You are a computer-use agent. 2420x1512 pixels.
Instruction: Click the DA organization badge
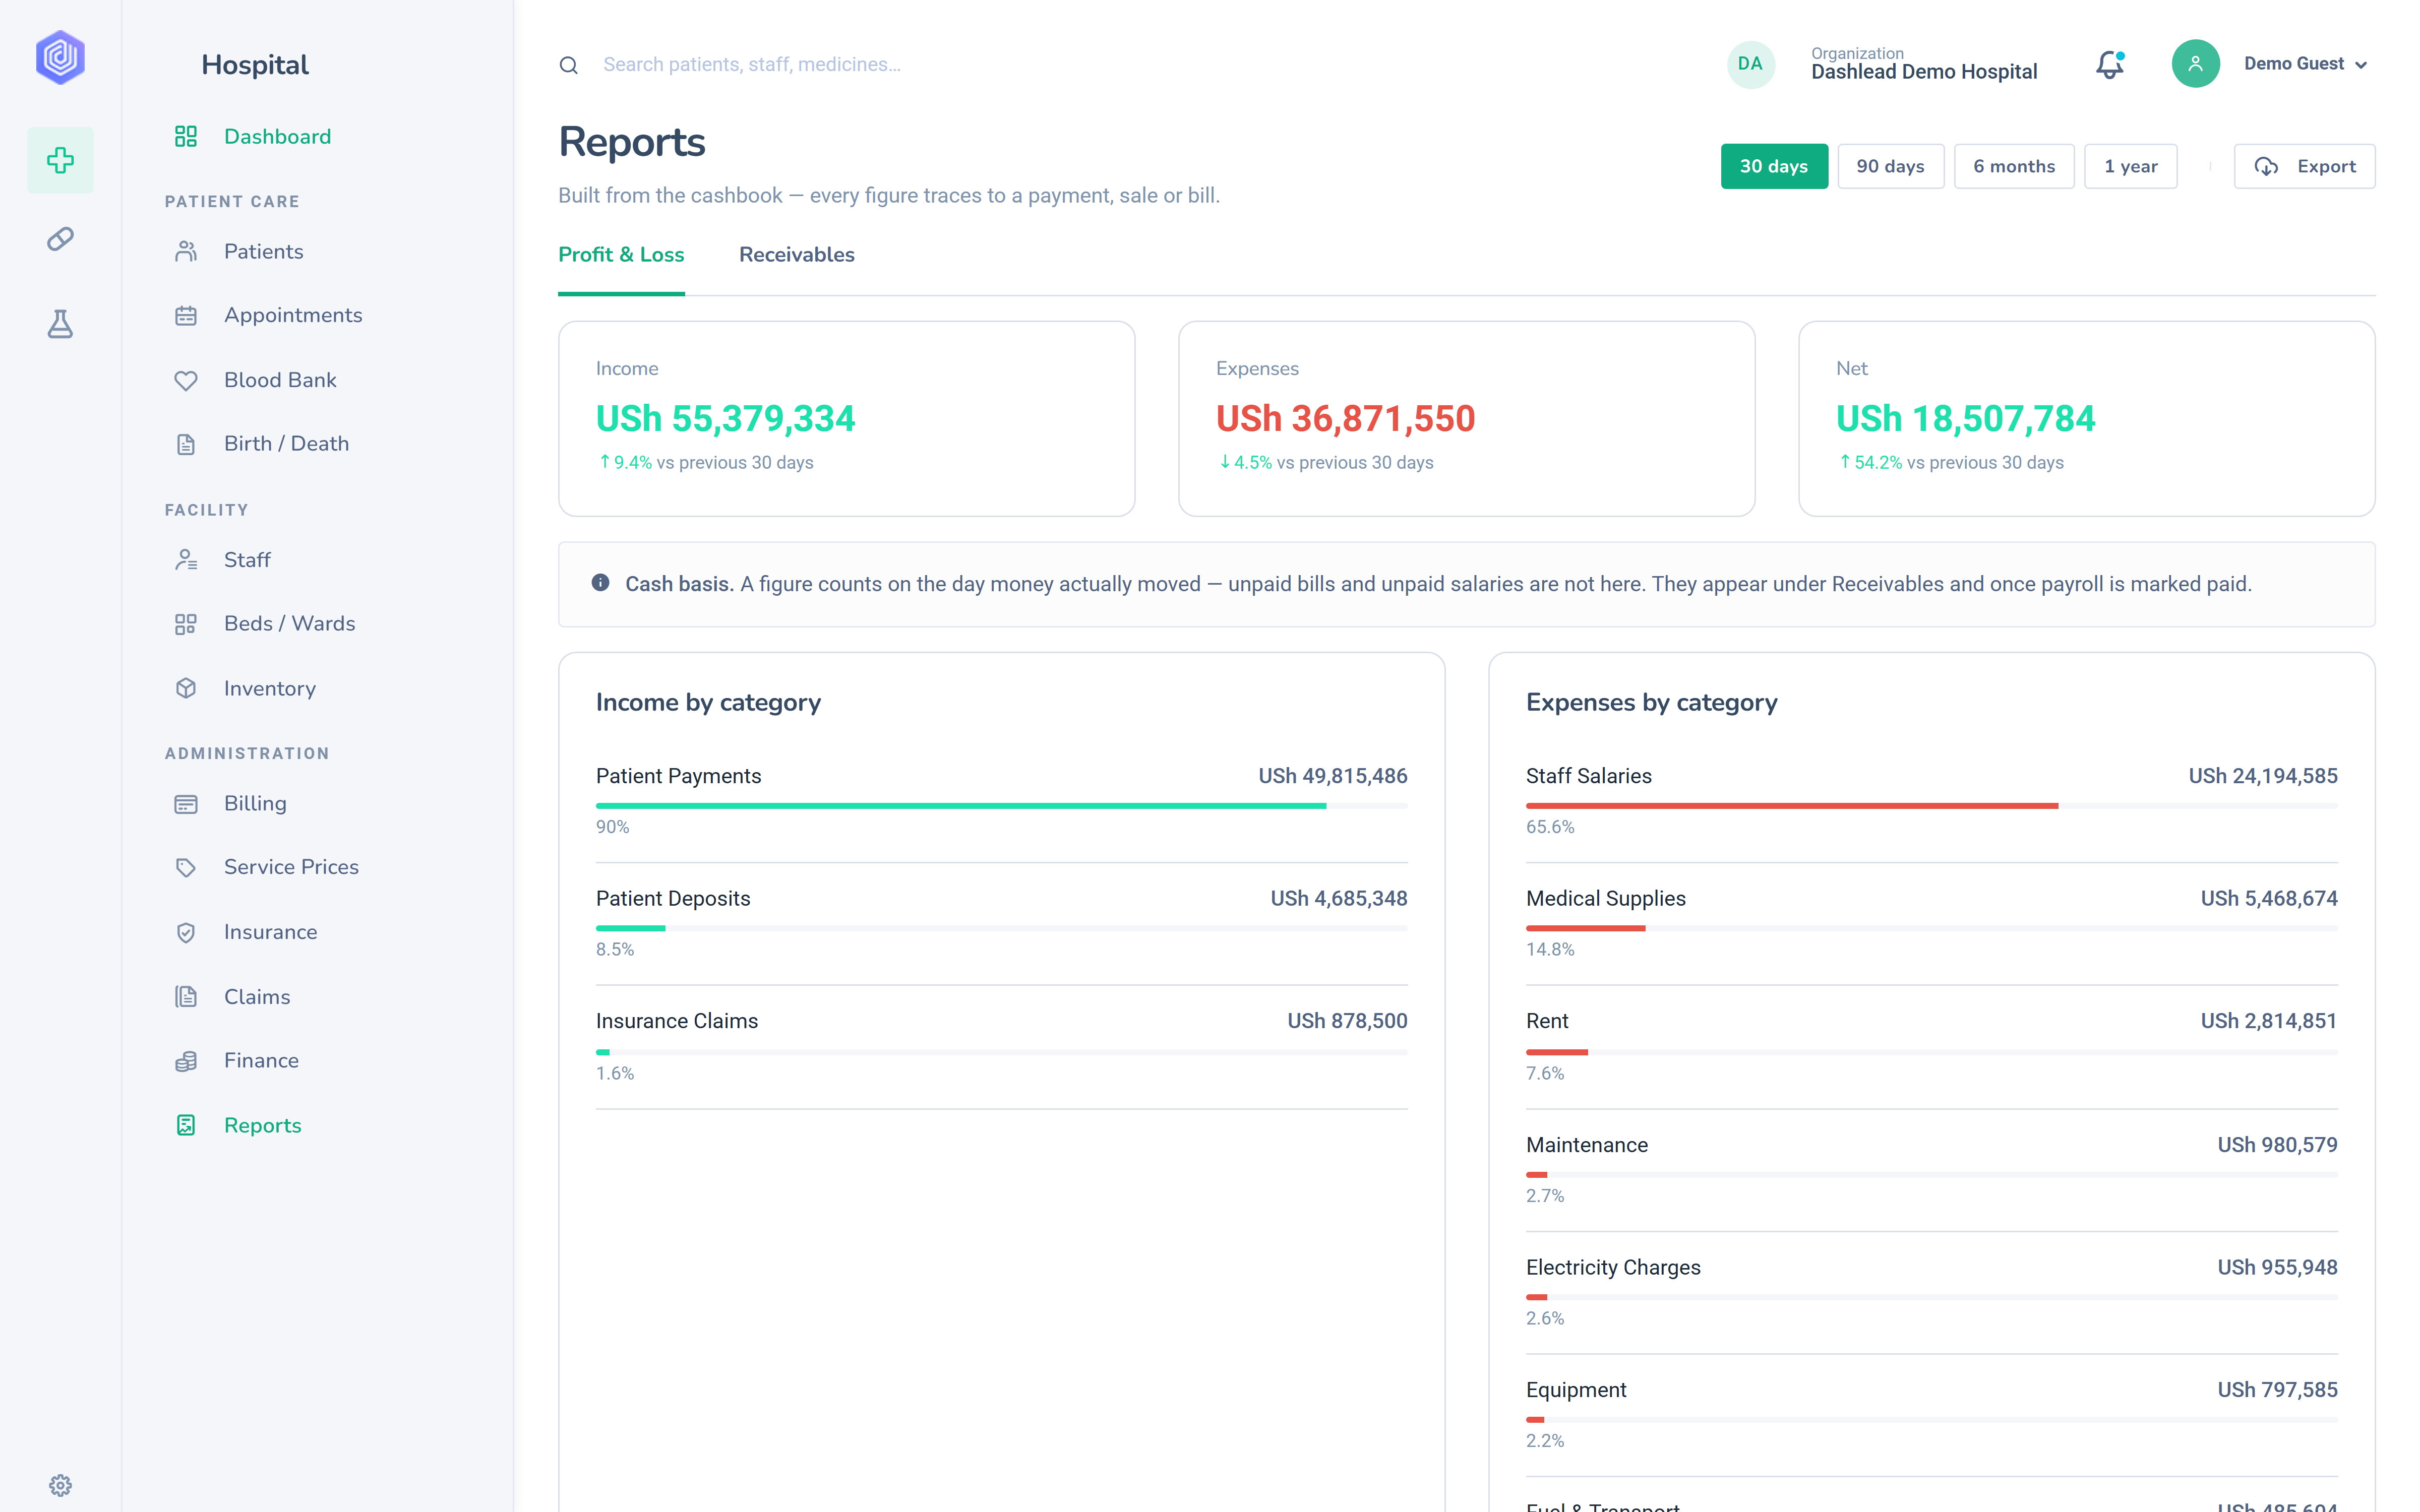(x=1750, y=64)
